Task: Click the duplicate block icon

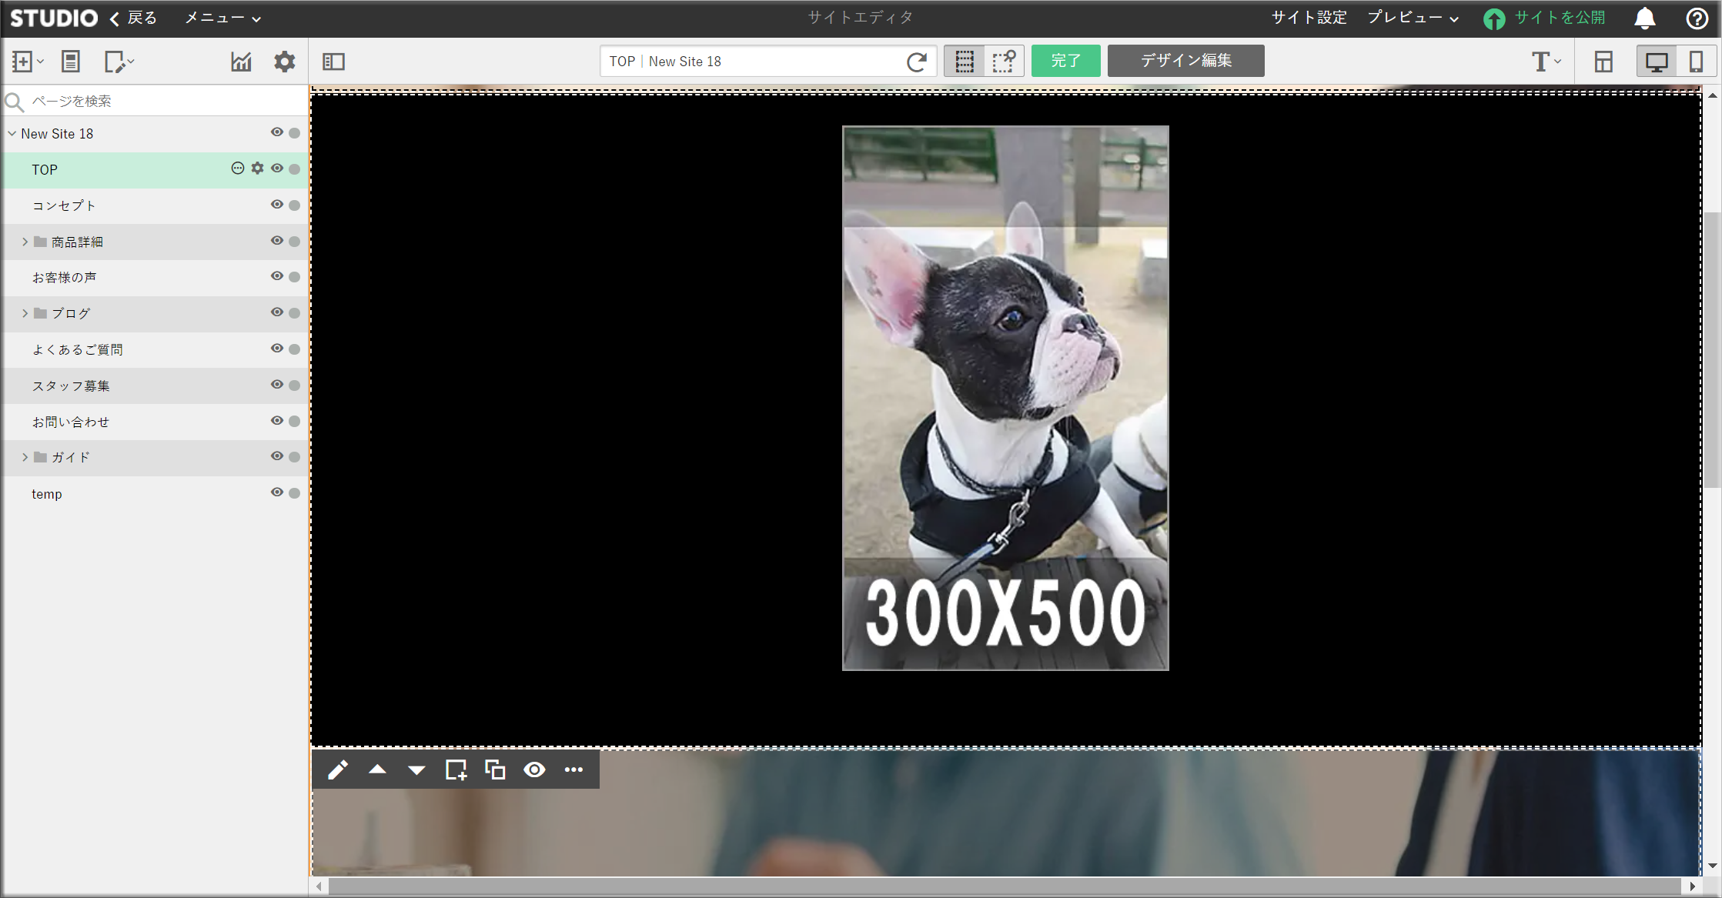Action: tap(495, 769)
